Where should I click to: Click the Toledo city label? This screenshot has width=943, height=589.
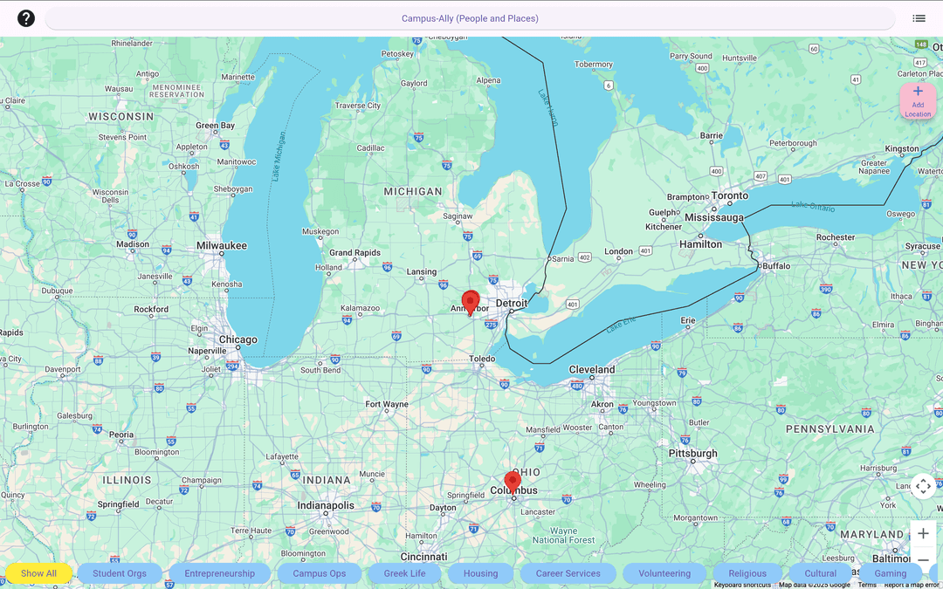point(482,359)
